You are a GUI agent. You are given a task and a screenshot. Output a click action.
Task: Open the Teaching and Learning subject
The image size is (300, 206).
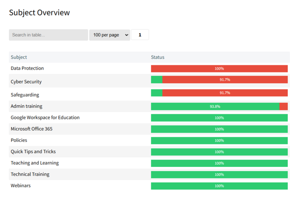[x=35, y=163]
